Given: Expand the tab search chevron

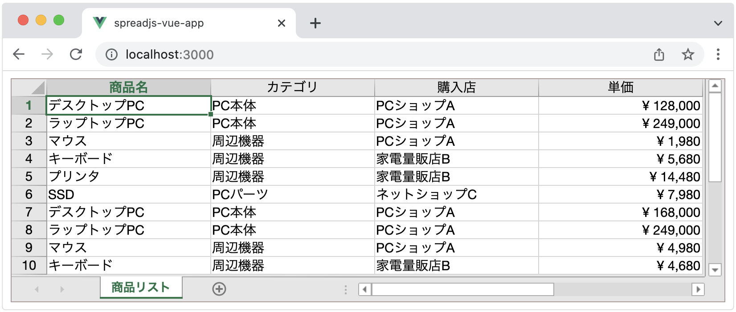Looking at the screenshot, I should [718, 23].
